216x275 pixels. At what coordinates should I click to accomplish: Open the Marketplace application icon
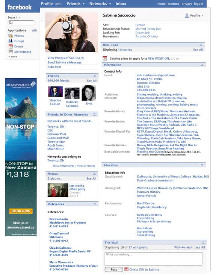[11, 51]
